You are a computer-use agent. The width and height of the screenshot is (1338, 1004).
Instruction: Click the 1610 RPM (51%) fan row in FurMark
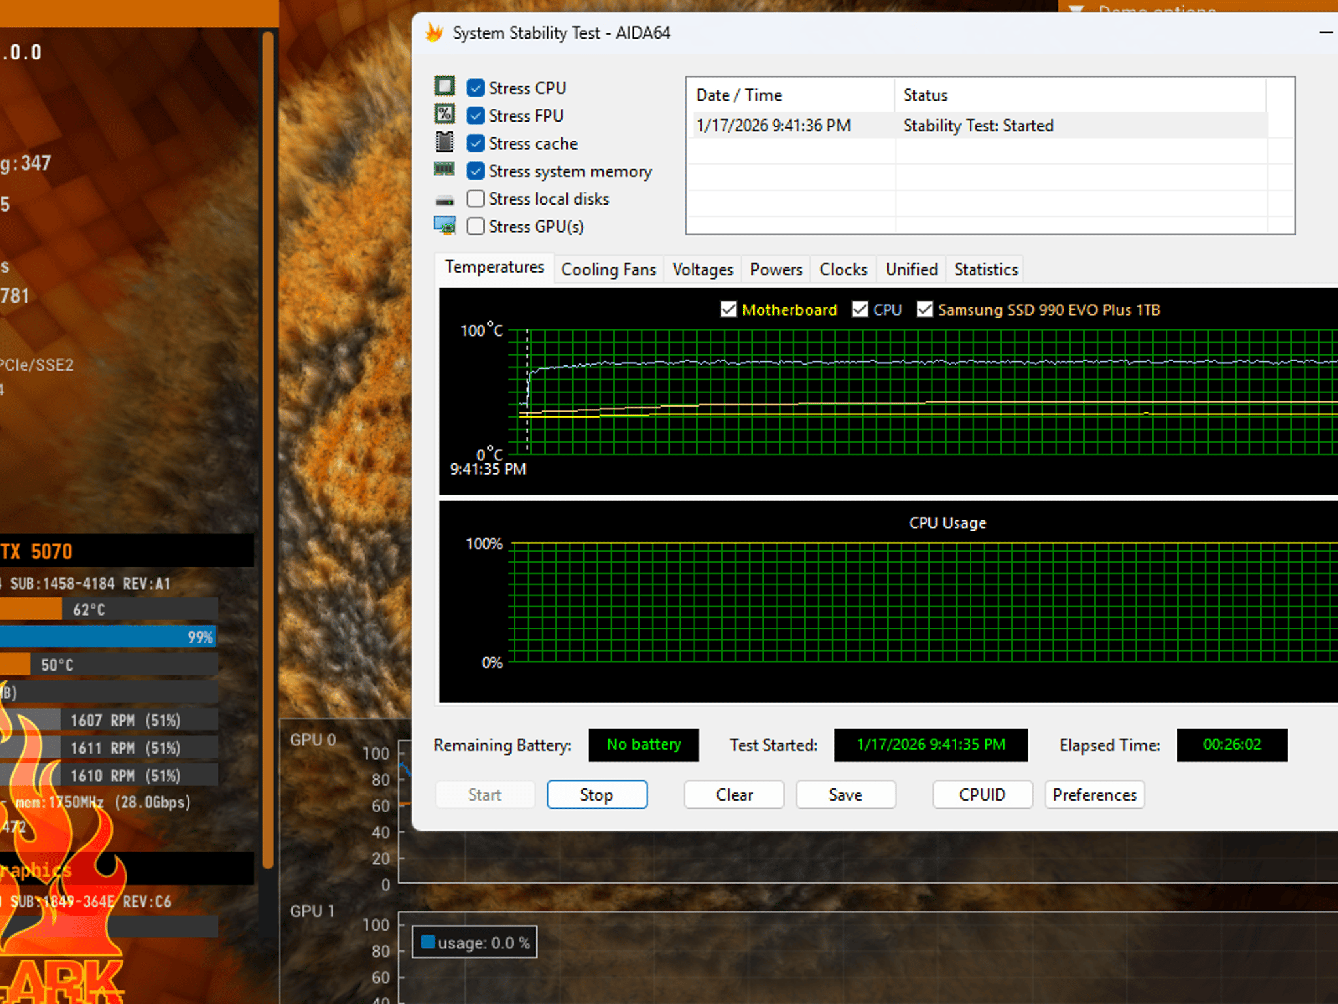[108, 775]
